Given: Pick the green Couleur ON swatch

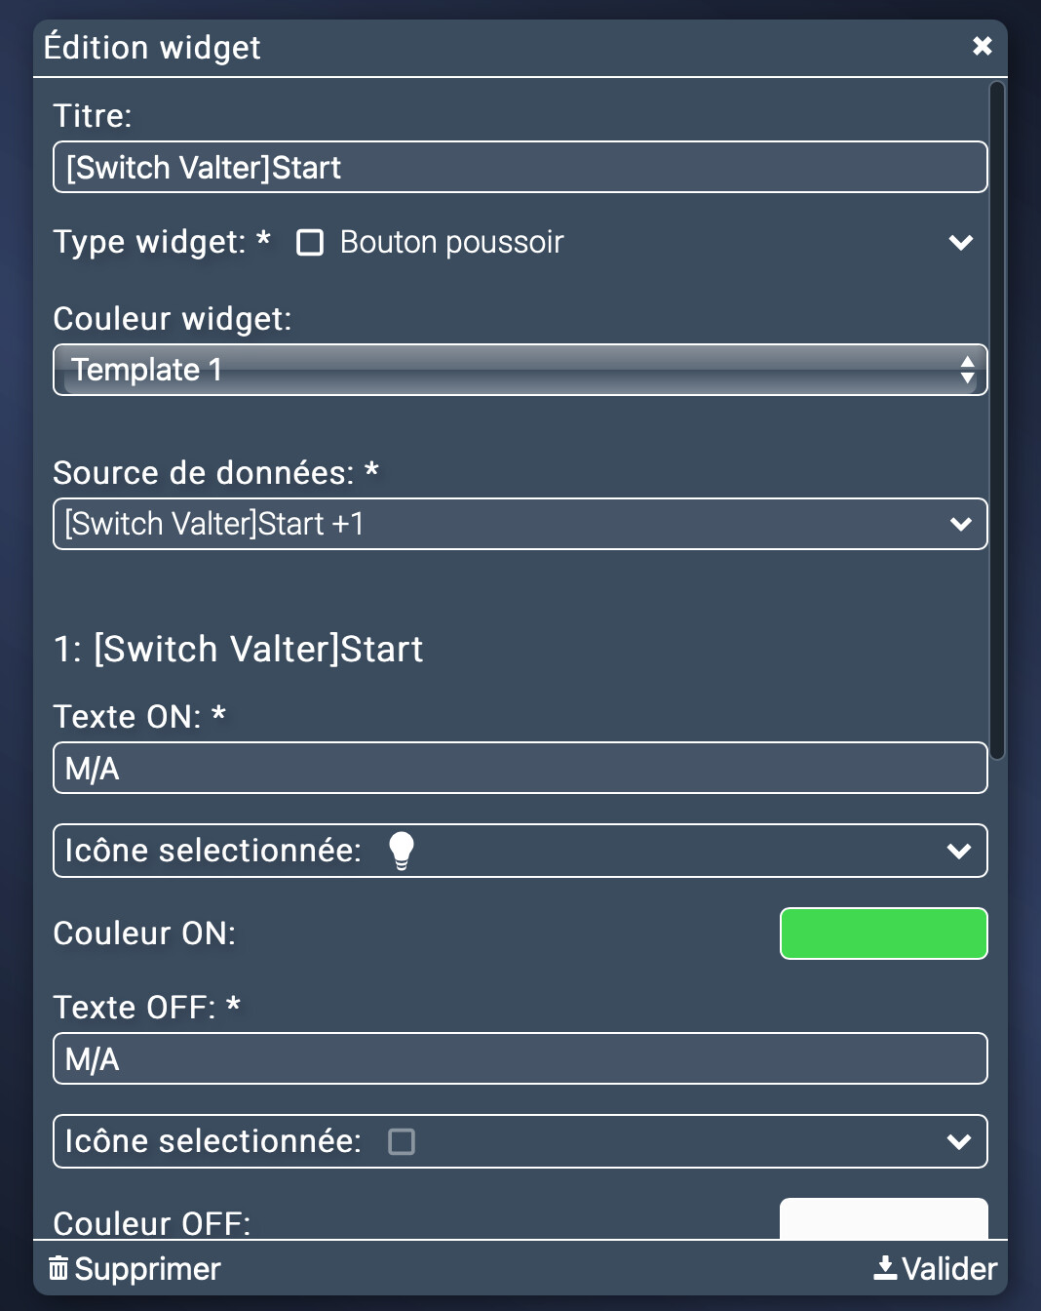Looking at the screenshot, I should point(883,934).
